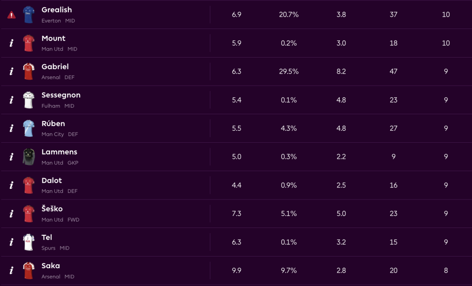Image resolution: width=472 pixels, height=286 pixels.
Task: Show player info icon for Saka
Action: point(12,271)
